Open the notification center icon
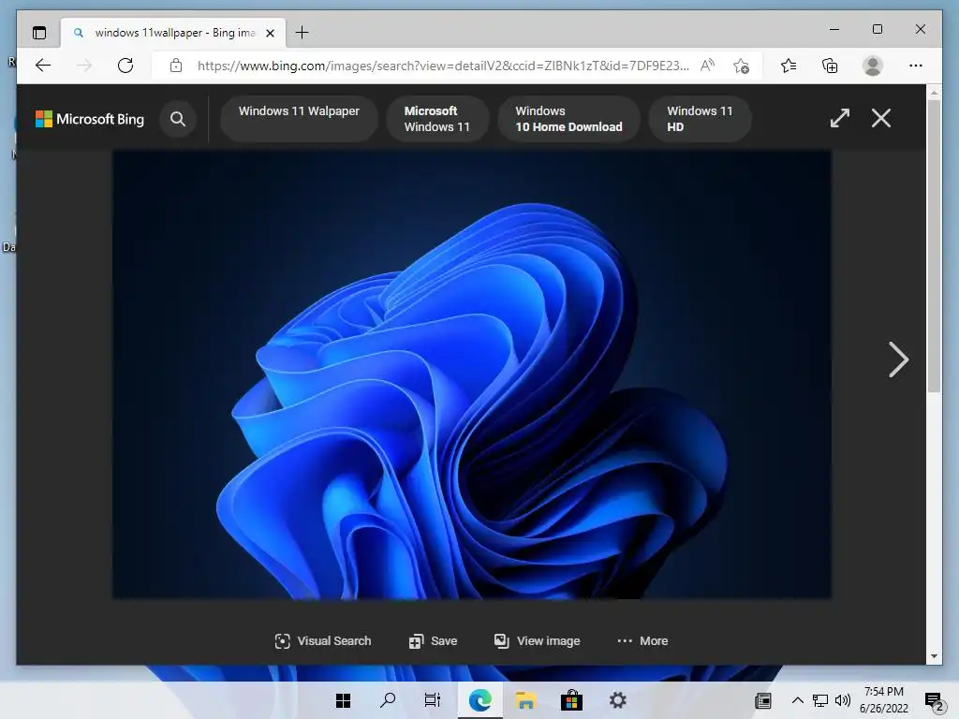The image size is (959, 719). pyautogui.click(x=934, y=701)
